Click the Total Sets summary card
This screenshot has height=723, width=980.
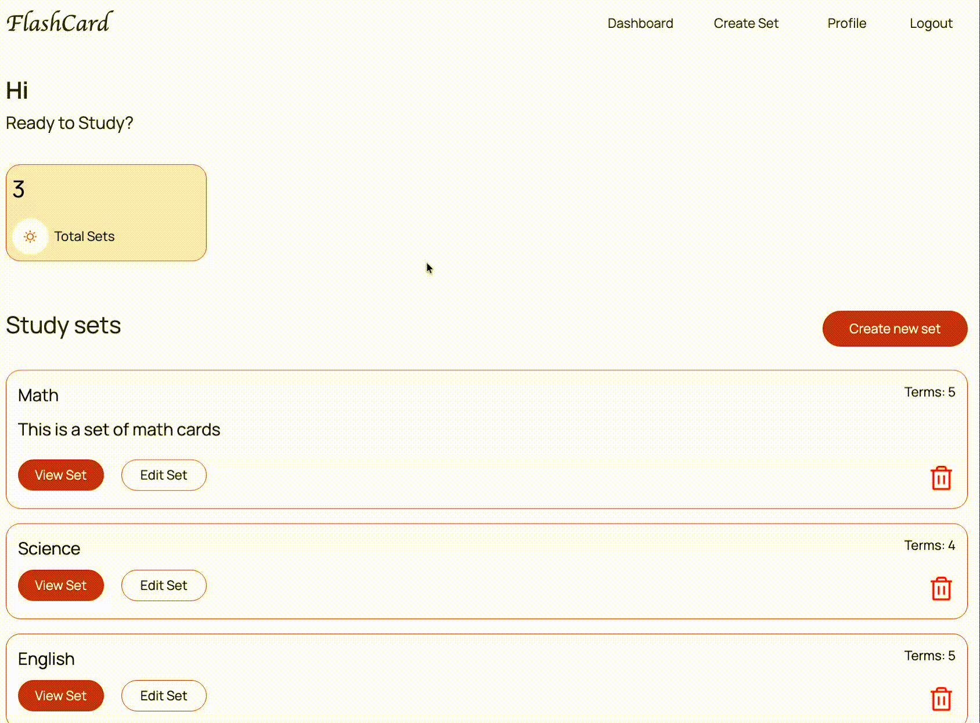pos(106,212)
